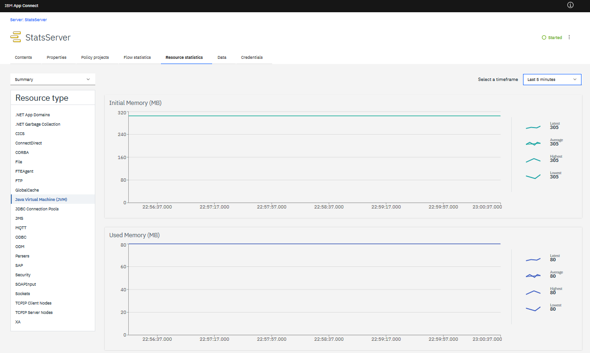590x353 pixels.
Task: Click the StatsServer page heading
Action: [48, 38]
